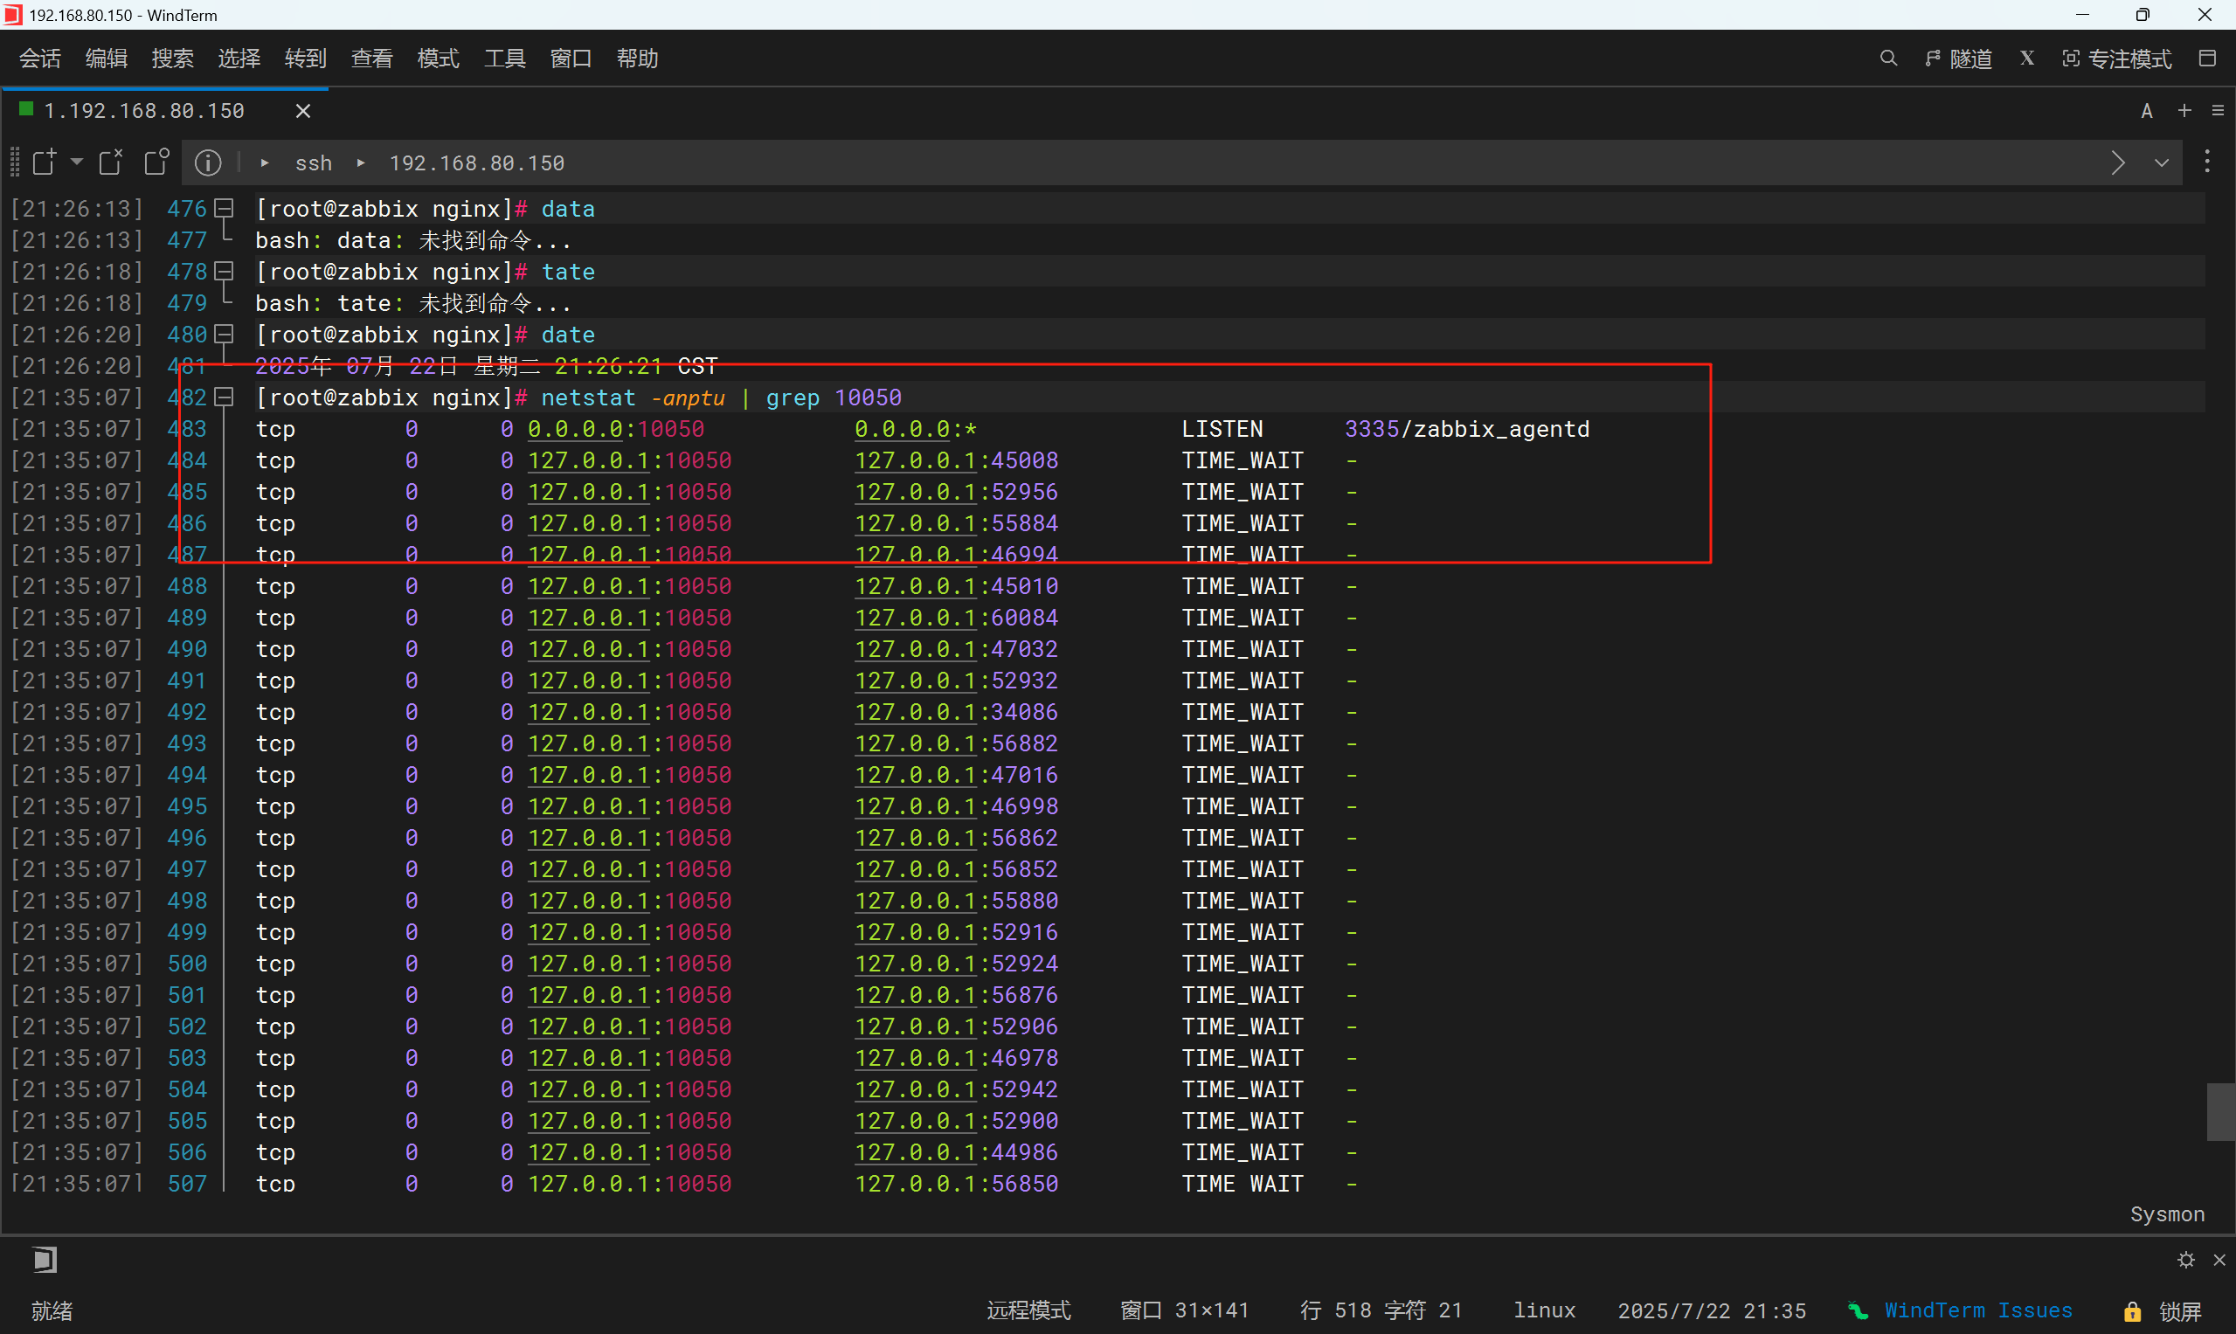Screen dimensions: 2236x1334
Task: Click the 192.168.80.150 breadcrumb segment
Action: point(476,162)
